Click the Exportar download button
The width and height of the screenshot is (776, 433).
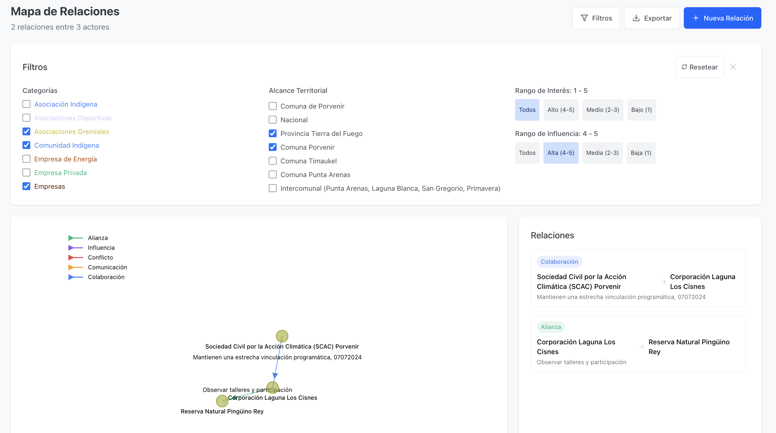coord(652,18)
